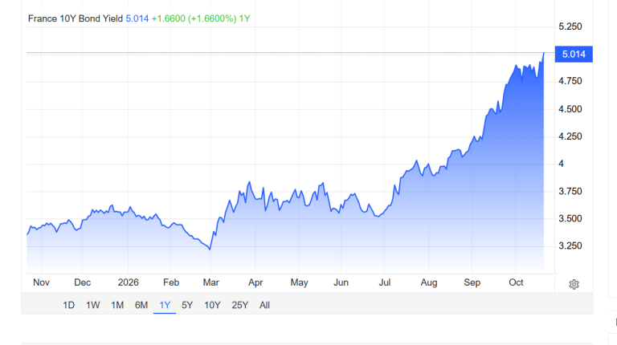Click the France 10Y Bond Yield title
The width and height of the screenshot is (617, 345).
(x=76, y=18)
